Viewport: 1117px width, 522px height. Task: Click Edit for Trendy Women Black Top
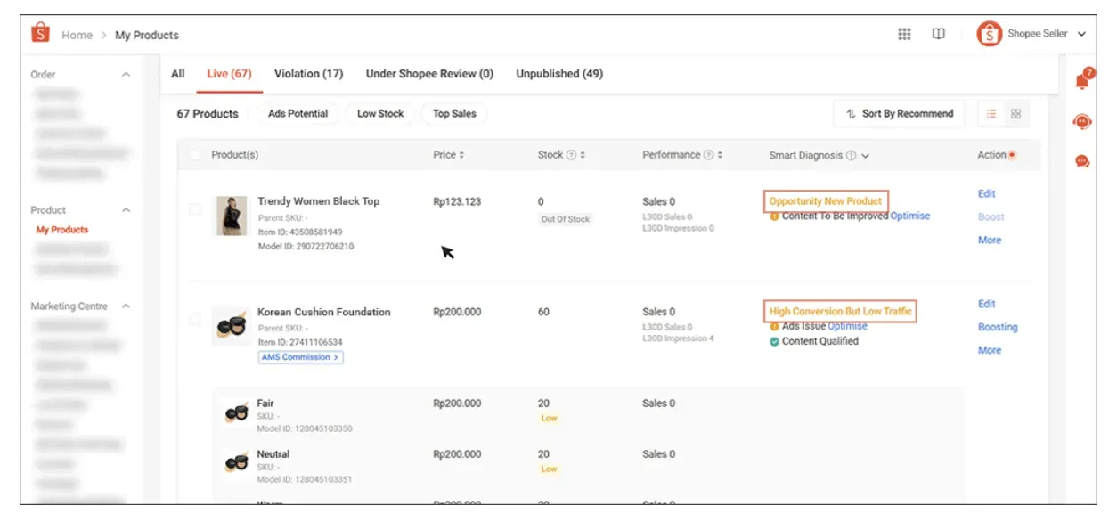(987, 194)
